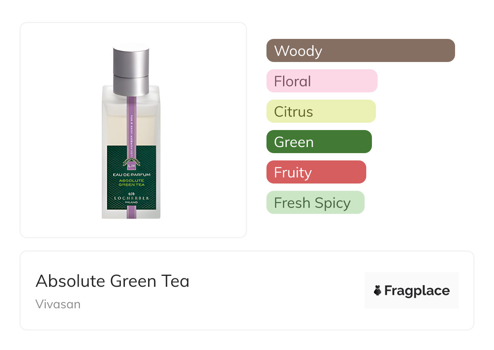Click the brand name at label bottom
The height and width of the screenshot is (350, 494).
[x=131, y=198]
